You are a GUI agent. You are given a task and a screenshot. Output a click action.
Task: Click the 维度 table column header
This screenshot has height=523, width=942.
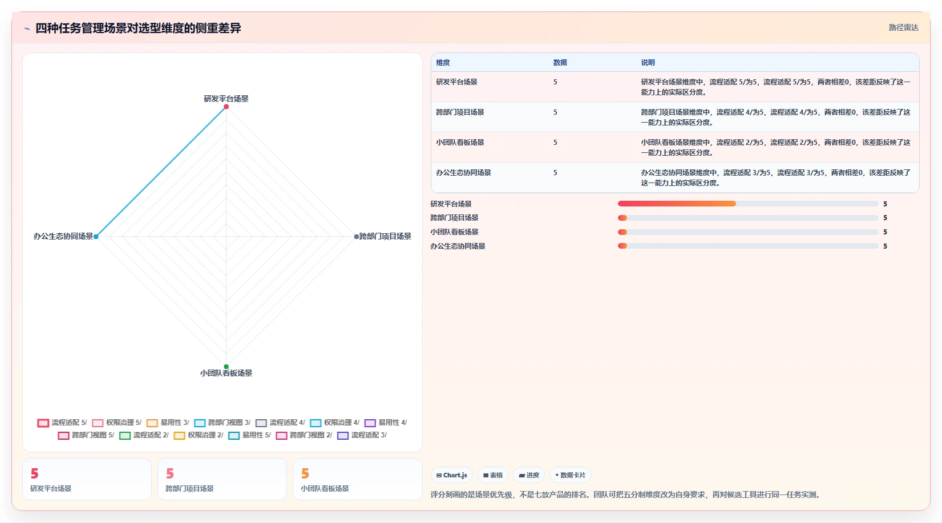tap(443, 63)
